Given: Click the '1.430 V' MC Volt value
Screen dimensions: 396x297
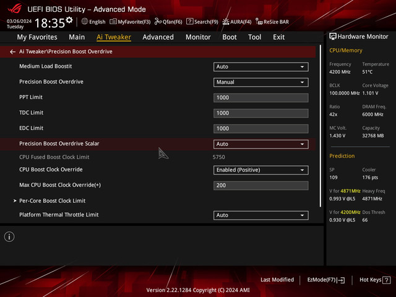Looking at the screenshot, I should (337, 136).
